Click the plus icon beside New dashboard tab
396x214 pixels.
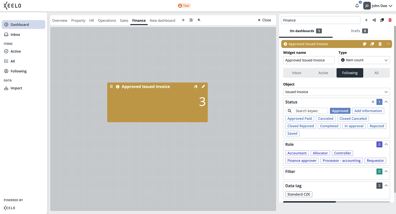(183, 20)
